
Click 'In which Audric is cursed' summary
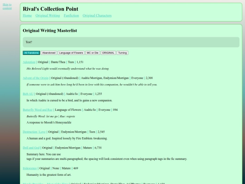click(69, 100)
